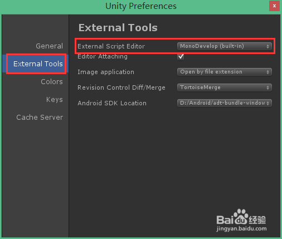Click the Revision Control Diff/Merge label

click(121, 87)
